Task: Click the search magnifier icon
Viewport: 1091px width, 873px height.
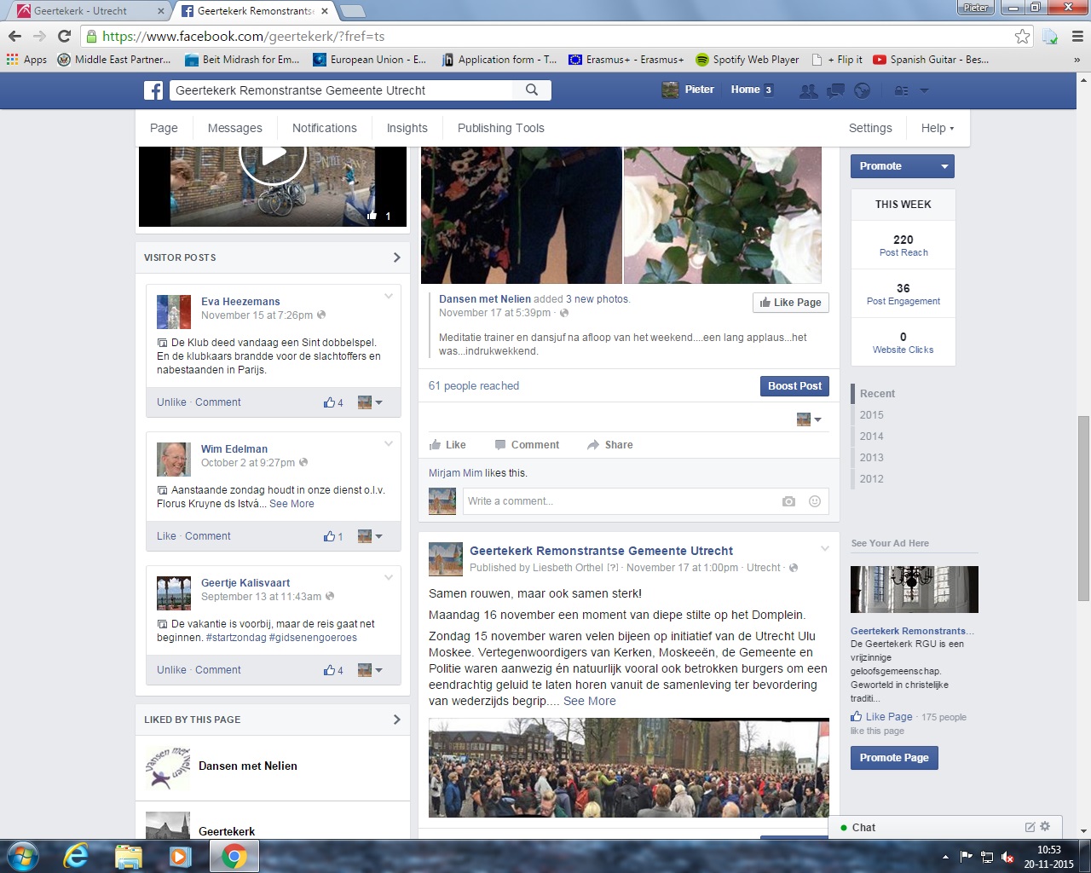Action: pyautogui.click(x=532, y=90)
